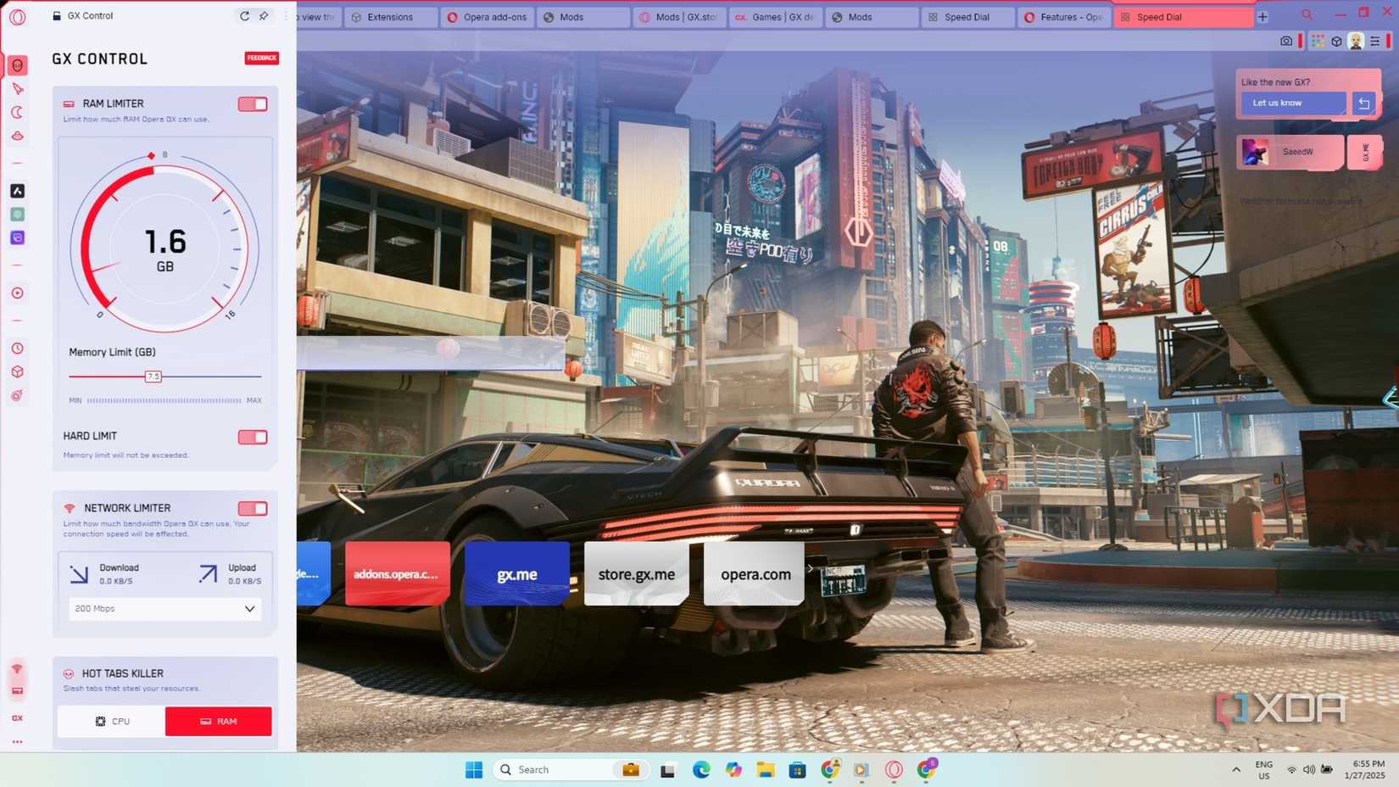Click the Memory Limit slider handle

pos(153,377)
